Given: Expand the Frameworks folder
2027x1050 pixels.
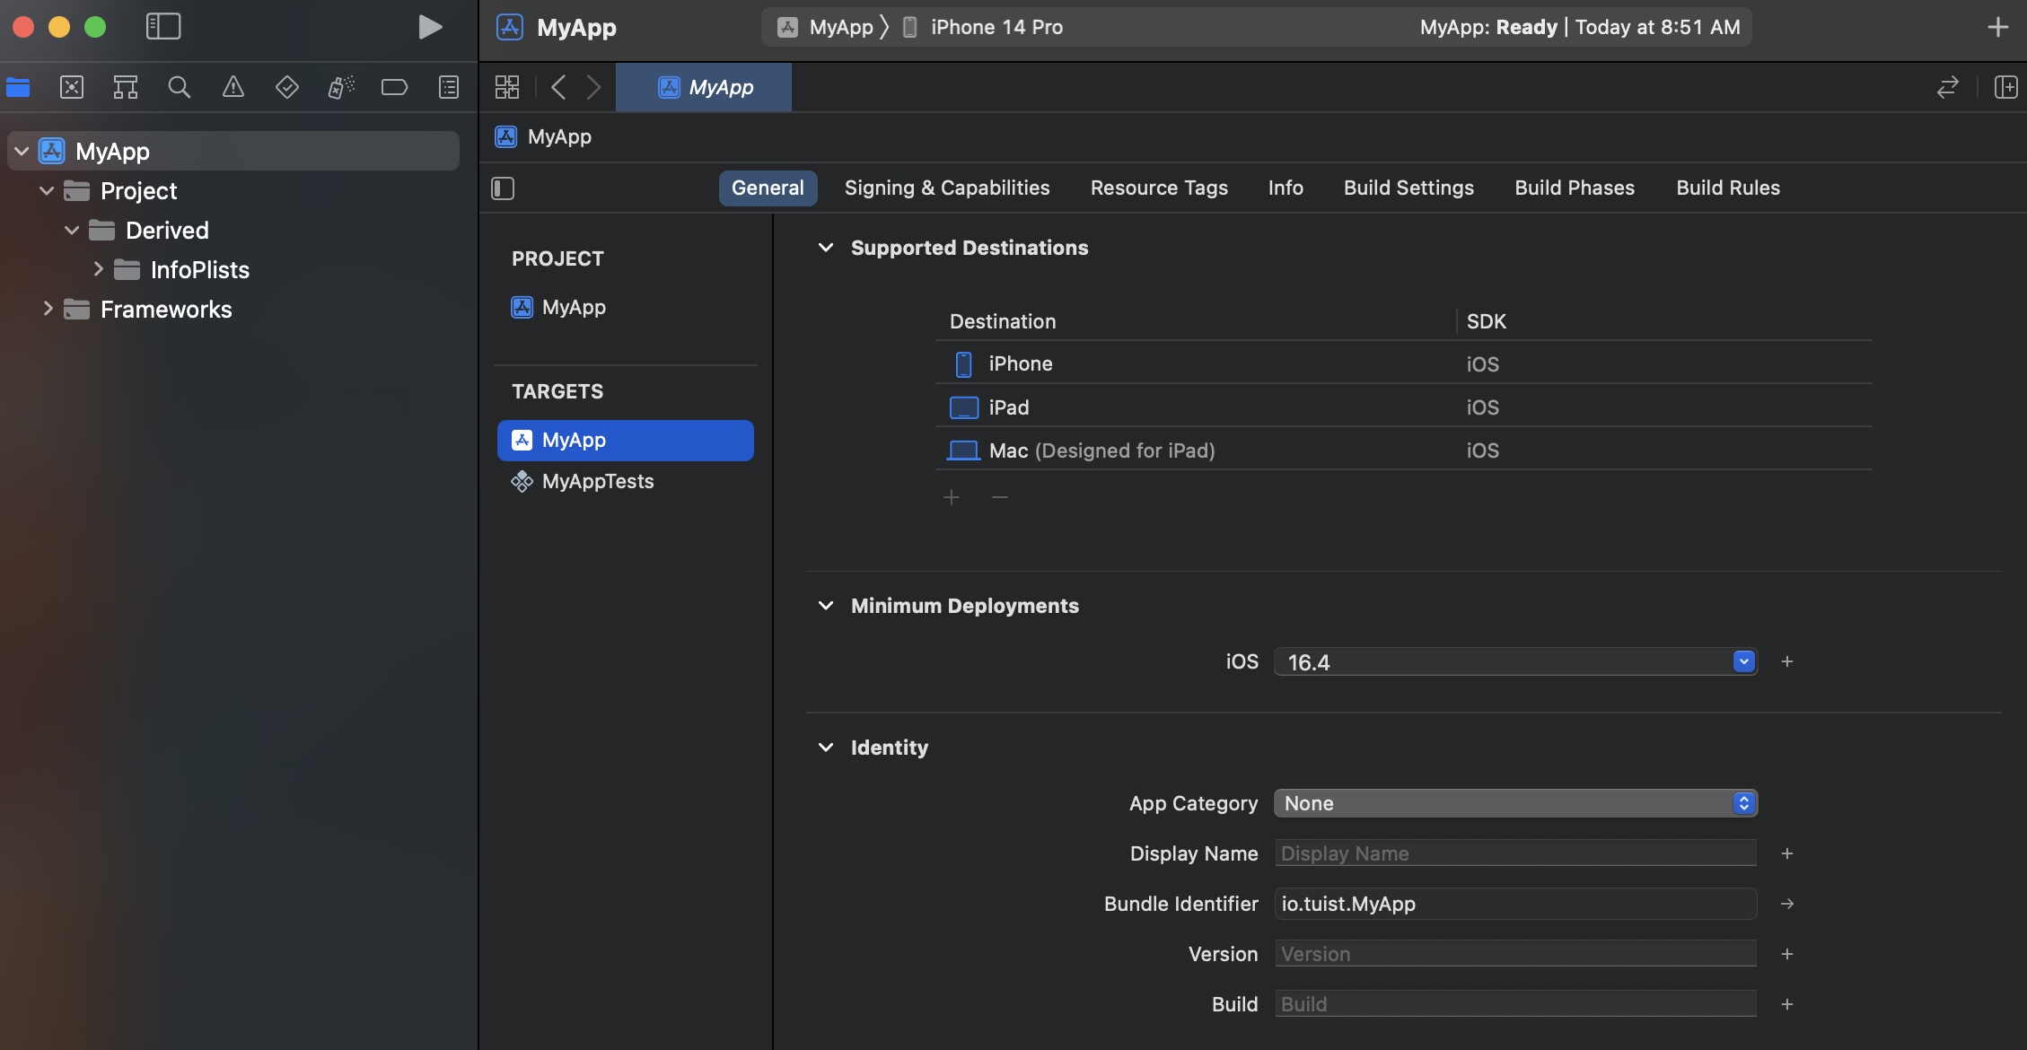Looking at the screenshot, I should point(48,310).
